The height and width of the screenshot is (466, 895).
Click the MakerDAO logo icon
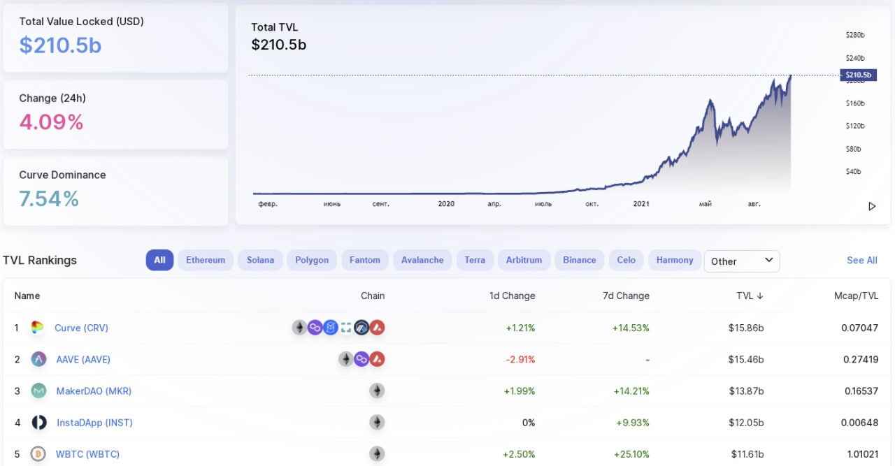(x=38, y=391)
